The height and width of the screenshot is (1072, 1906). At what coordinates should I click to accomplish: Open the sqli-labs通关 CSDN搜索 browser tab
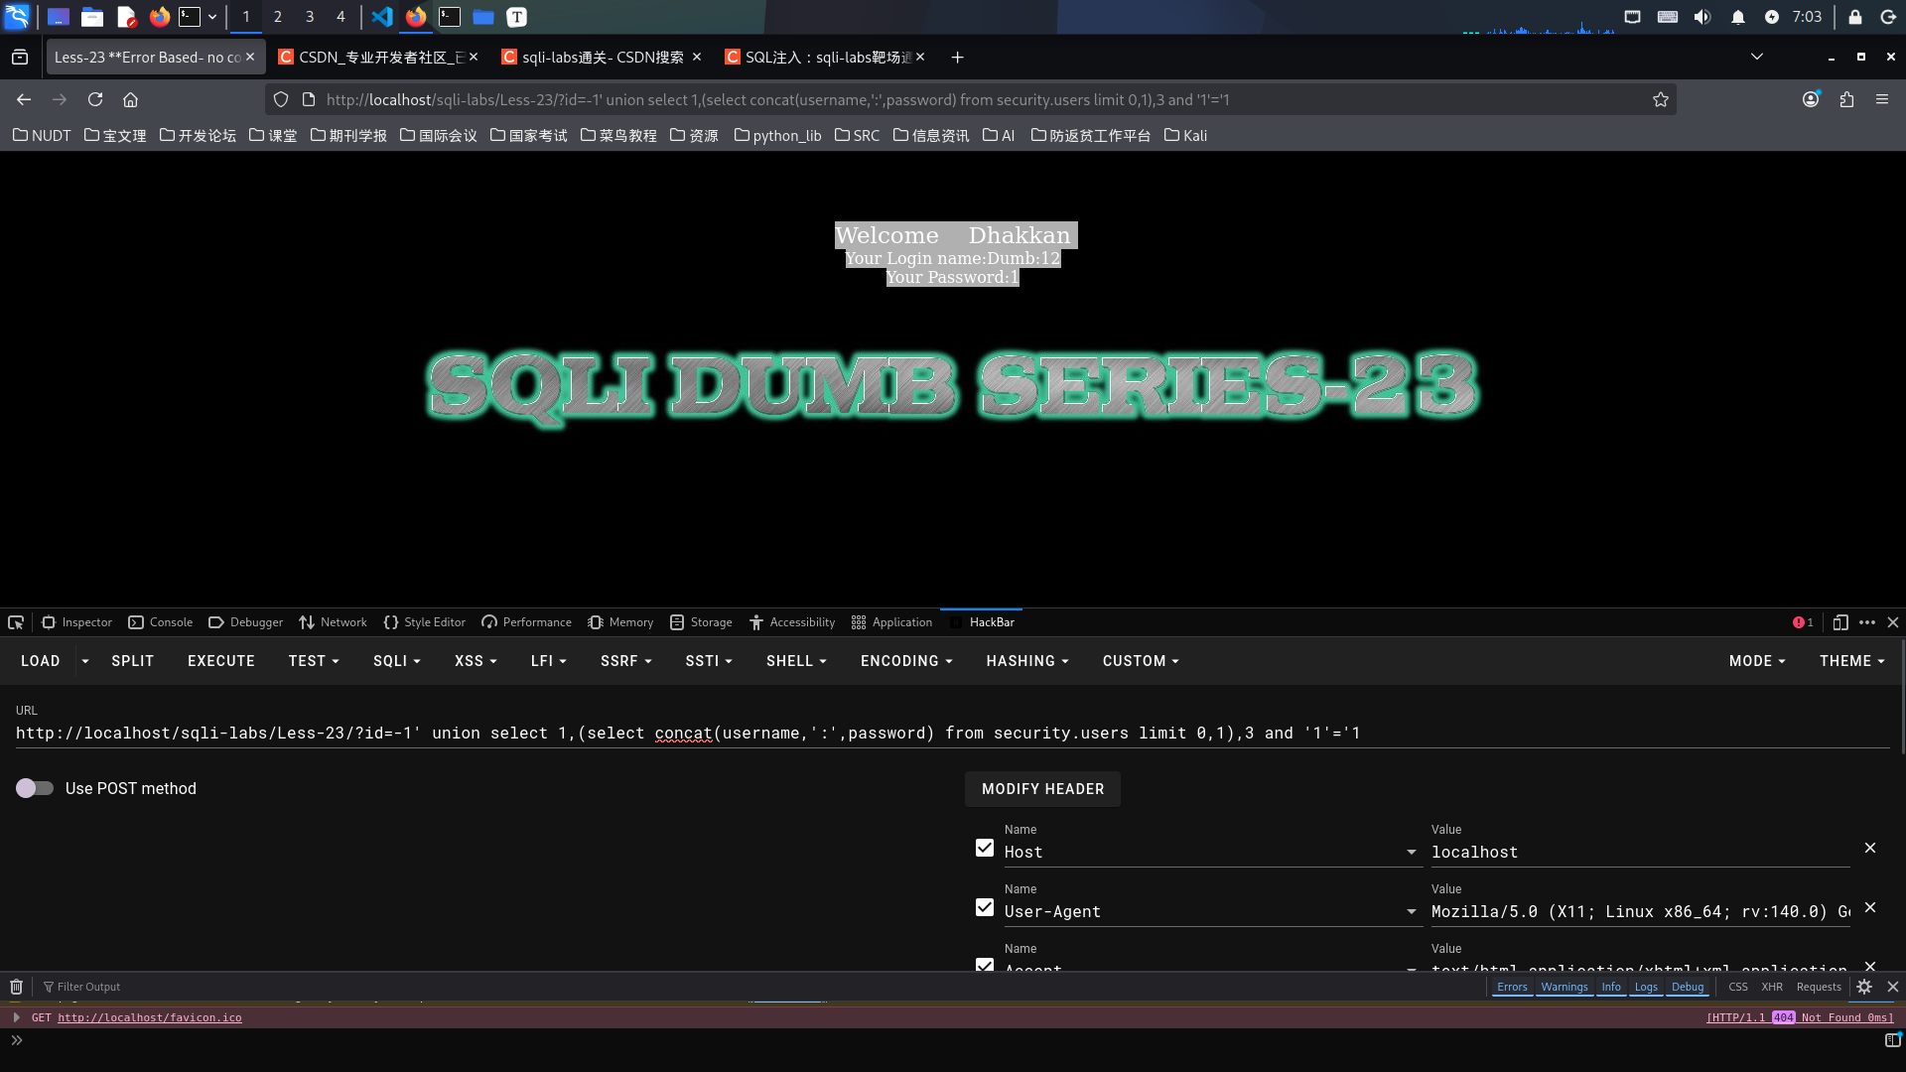pos(602,58)
